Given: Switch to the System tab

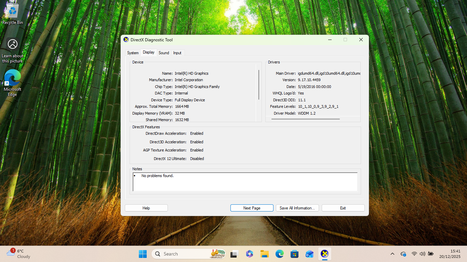Looking at the screenshot, I should [x=133, y=53].
